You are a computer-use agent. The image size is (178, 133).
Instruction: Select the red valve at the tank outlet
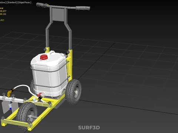[x=40, y=95]
